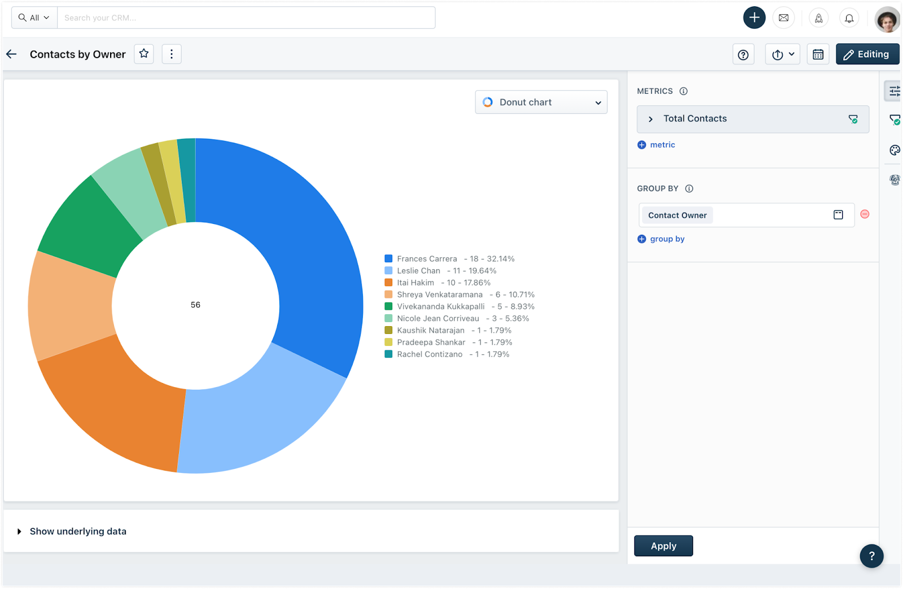Click the Apply button
The width and height of the screenshot is (903, 589).
coord(663,546)
